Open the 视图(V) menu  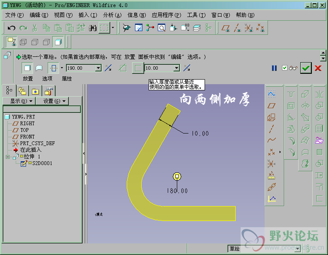[x=63, y=15]
